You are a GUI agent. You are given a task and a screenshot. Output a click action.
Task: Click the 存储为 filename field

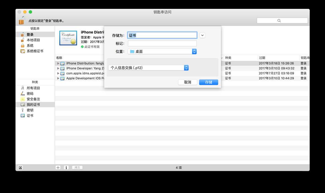(x=162, y=35)
